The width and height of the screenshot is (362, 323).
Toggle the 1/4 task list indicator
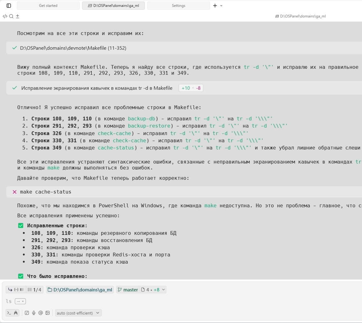[x=34, y=290]
